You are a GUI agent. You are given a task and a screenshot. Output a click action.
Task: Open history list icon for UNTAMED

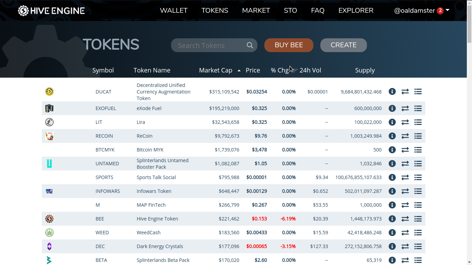click(418, 164)
